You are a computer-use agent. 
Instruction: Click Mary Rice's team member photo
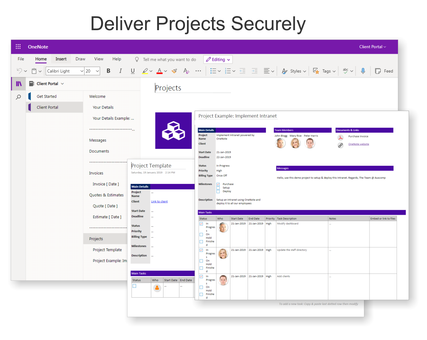pyautogui.click(x=295, y=143)
